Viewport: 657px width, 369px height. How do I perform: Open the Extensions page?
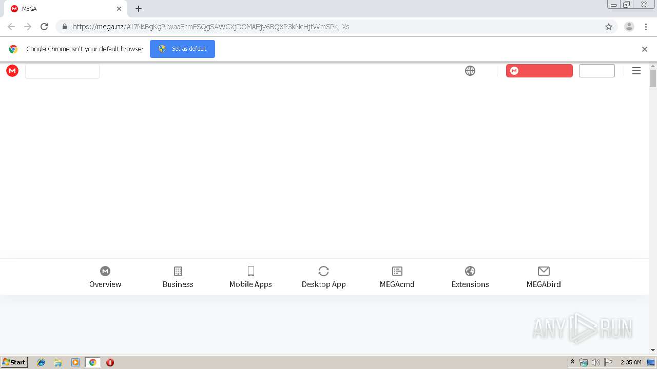click(470, 277)
